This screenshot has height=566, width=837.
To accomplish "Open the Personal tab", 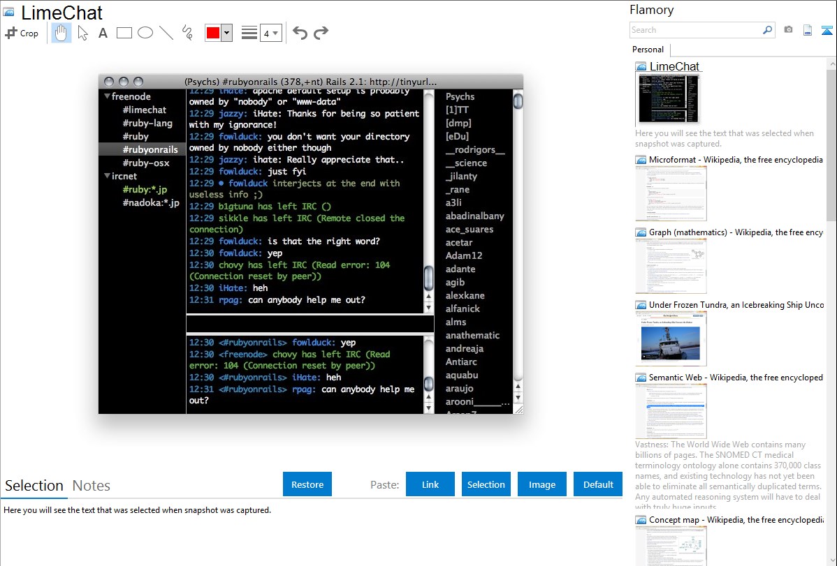I will pyautogui.click(x=648, y=50).
